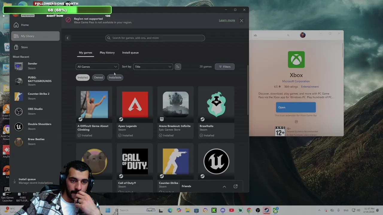Click the share icon in Store window
The height and width of the screenshot is (215, 383).
tap(296, 122)
